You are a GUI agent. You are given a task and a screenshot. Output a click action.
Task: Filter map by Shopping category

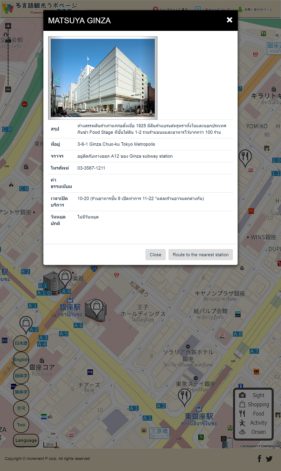click(x=254, y=405)
